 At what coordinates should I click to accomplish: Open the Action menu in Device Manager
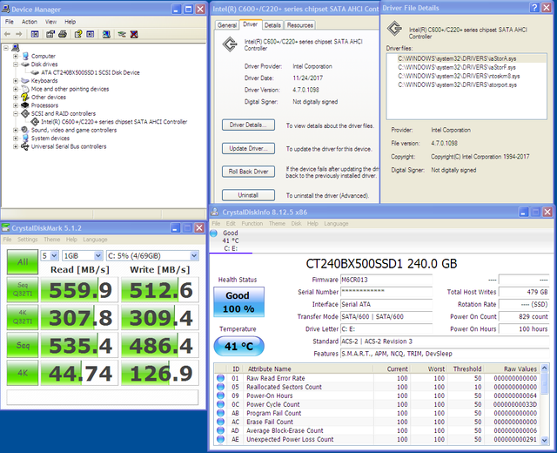tap(30, 22)
